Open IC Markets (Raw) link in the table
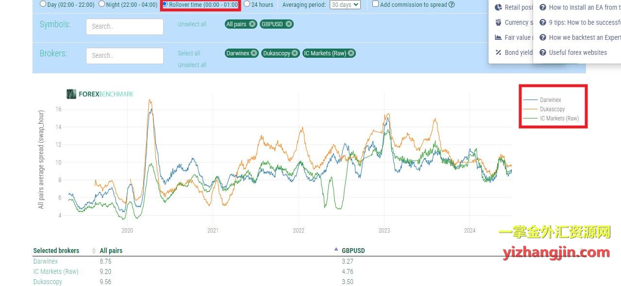This screenshot has width=621, height=286. [56, 271]
